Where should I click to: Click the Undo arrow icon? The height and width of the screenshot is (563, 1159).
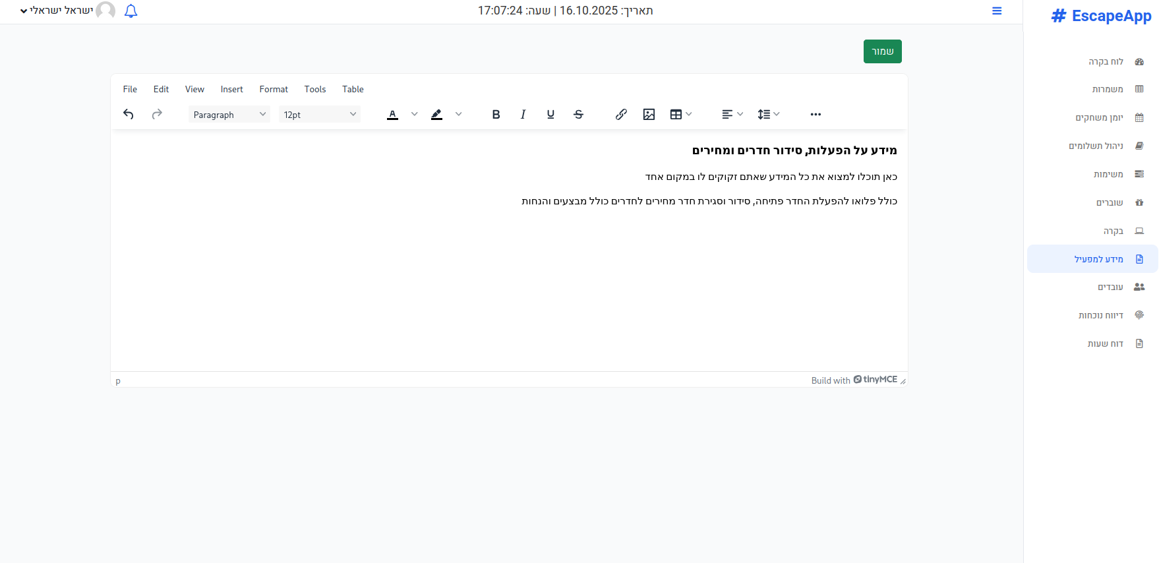point(129,115)
